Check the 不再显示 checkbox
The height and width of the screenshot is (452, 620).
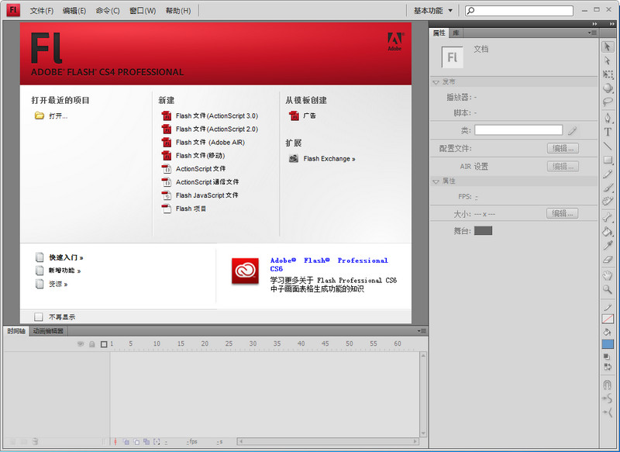38,316
